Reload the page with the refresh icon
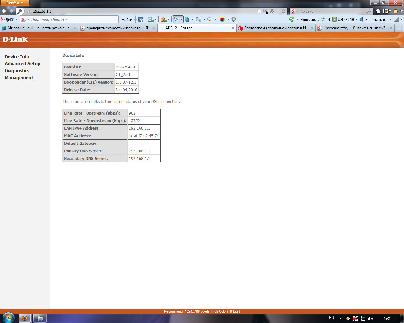This screenshot has width=404, height=323. [283, 11]
